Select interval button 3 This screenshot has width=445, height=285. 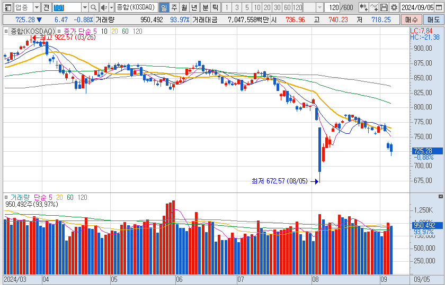(x=237, y=7)
